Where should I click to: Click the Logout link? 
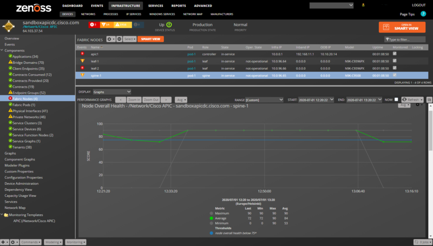(418, 5)
